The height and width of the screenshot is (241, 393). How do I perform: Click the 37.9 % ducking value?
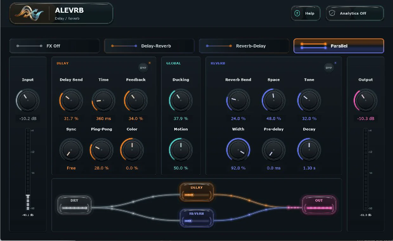click(x=181, y=119)
